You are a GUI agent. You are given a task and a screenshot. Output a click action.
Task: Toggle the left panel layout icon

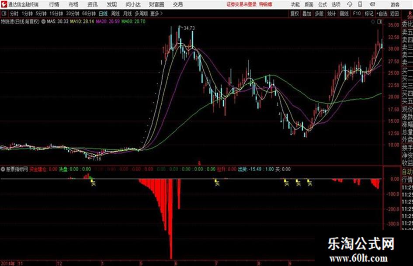pos(3,14)
